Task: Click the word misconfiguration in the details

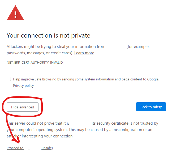Action: click(x=127, y=130)
